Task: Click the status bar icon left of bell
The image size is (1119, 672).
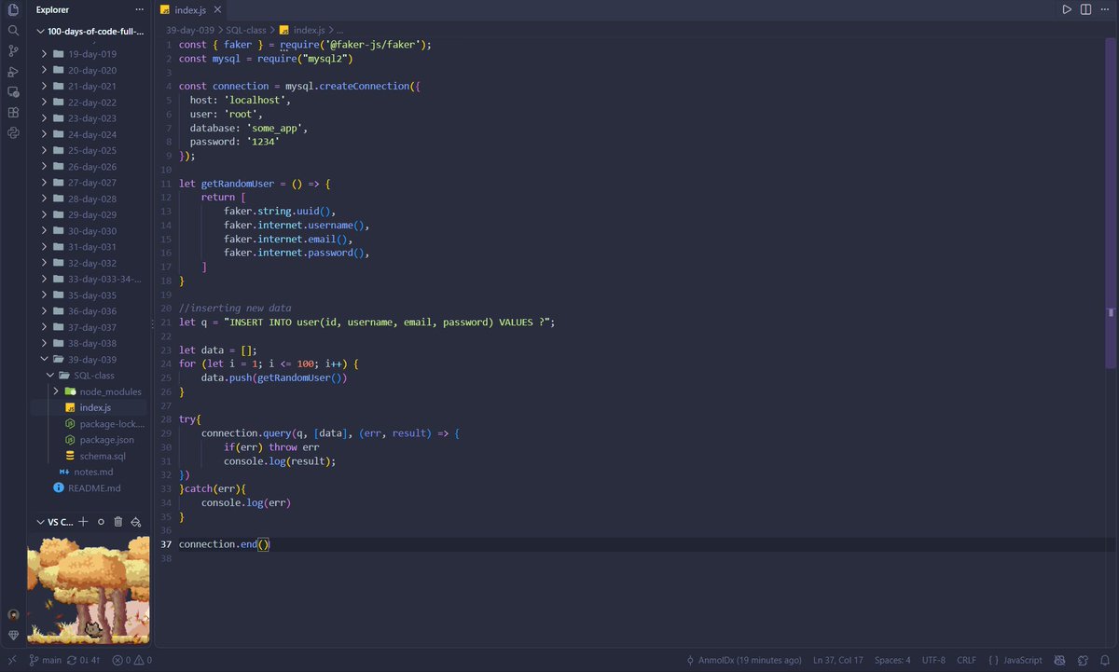Action: click(x=1082, y=660)
